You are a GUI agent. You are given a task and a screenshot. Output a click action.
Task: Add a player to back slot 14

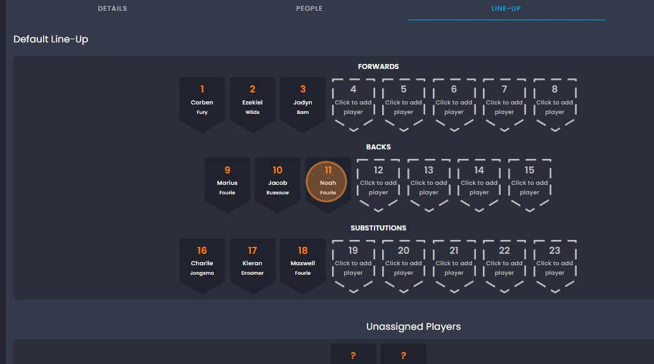(479, 185)
